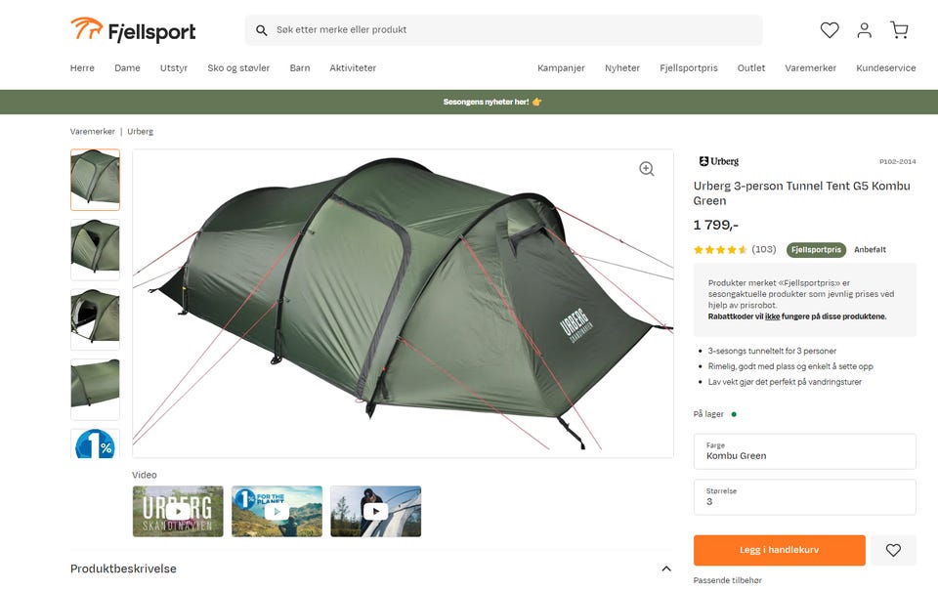Open the shopping cart icon
938x590 pixels.
coord(899,30)
